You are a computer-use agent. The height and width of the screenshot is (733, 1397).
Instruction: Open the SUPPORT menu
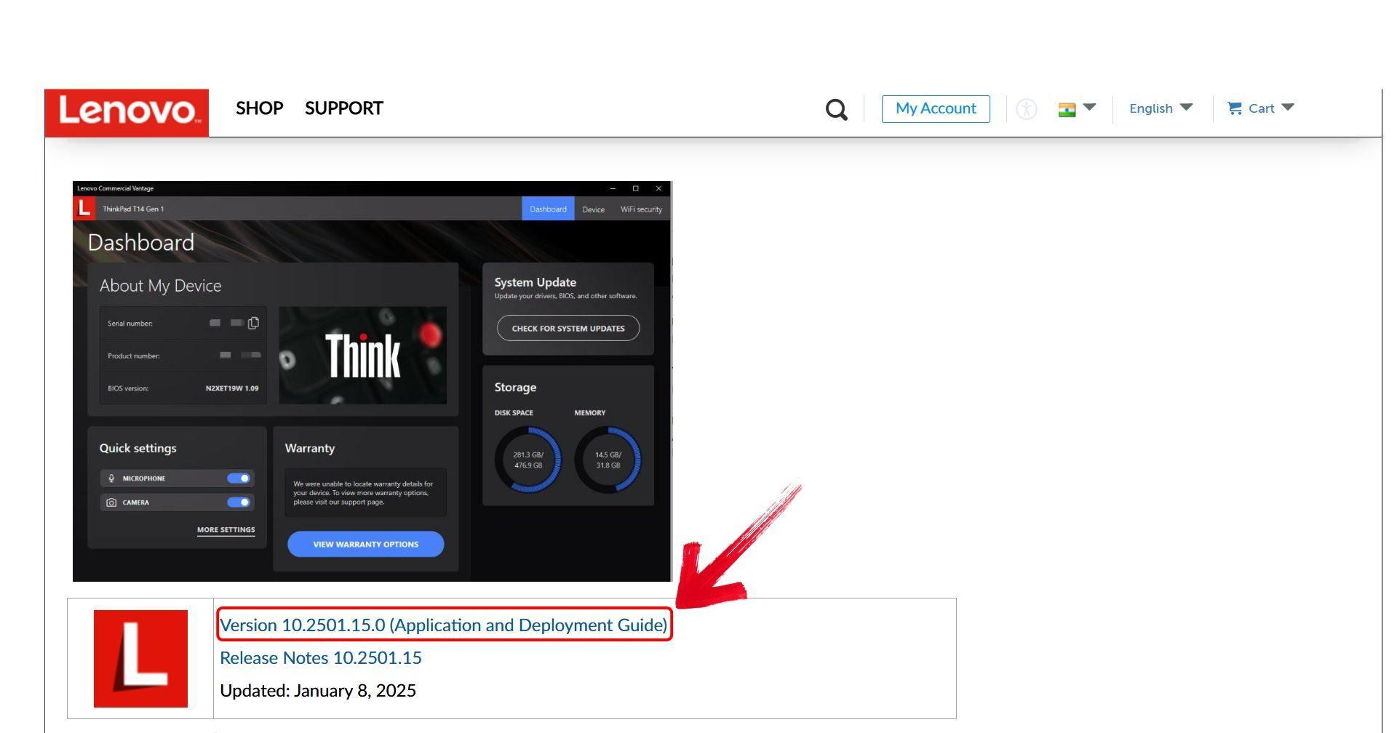[x=344, y=108]
